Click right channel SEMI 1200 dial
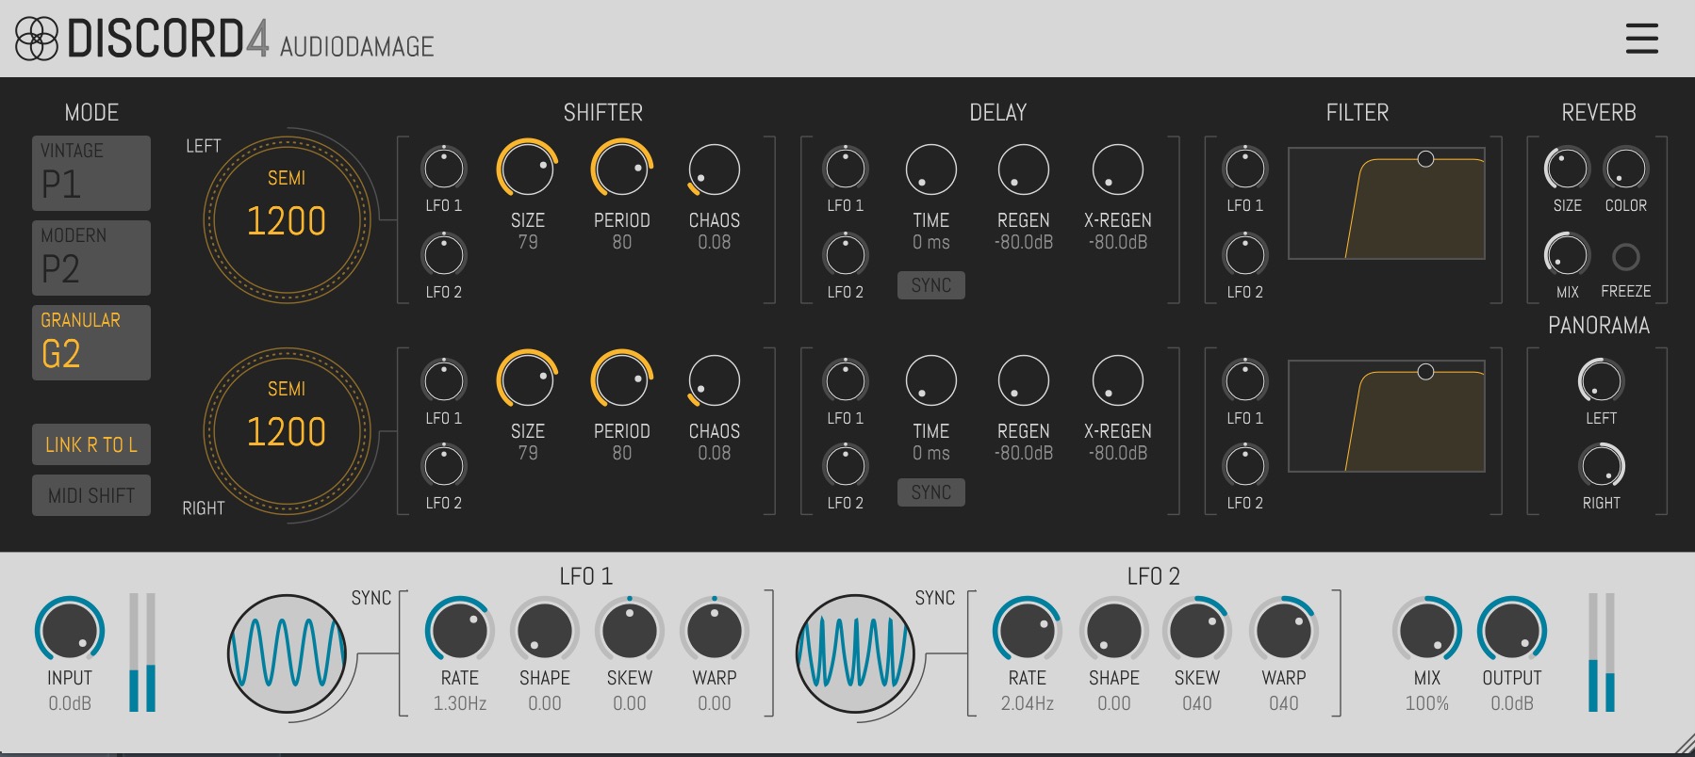 pyautogui.click(x=287, y=431)
